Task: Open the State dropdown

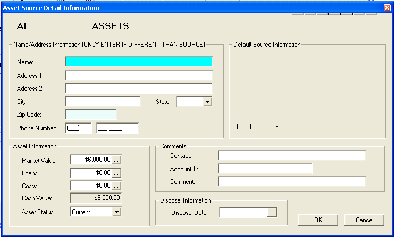Action: pyautogui.click(x=207, y=102)
